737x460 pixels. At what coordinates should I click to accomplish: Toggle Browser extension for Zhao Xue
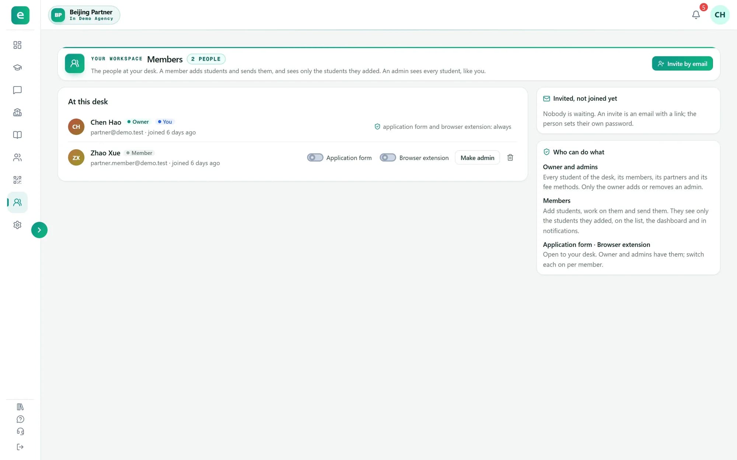pyautogui.click(x=388, y=158)
